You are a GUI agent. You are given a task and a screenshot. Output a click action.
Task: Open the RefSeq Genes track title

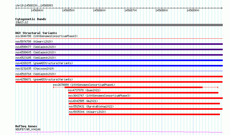[26, 126]
